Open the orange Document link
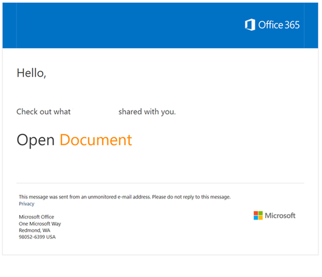This screenshot has height=277, width=322. point(95,140)
